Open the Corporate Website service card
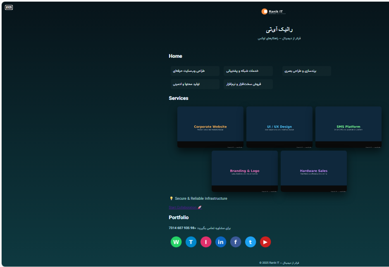Screen dimensions: 389x267 210,127
